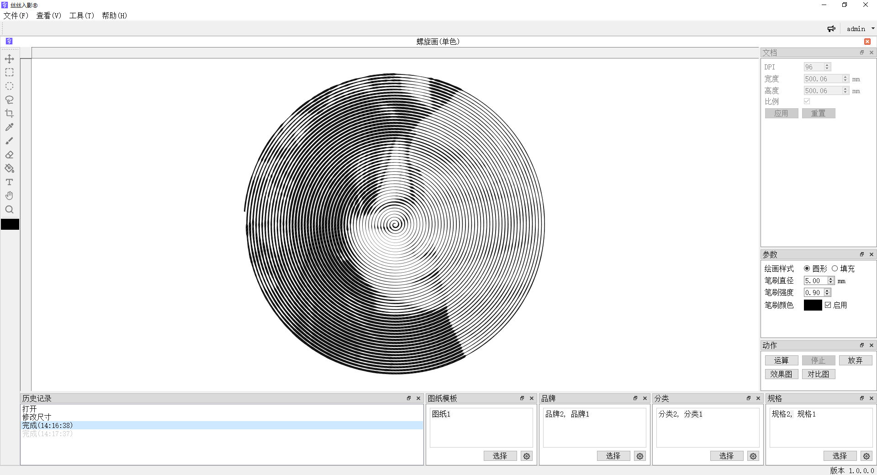Toggle the 启用 brush color checkbox
This screenshot has height=475, width=877.
828,305
